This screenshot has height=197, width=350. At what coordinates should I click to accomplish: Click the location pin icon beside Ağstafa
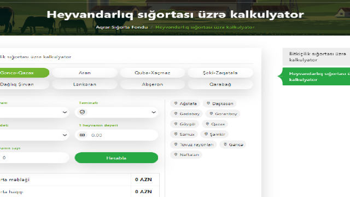[176, 103]
